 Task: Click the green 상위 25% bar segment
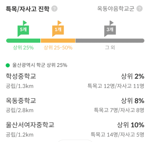[23, 41]
